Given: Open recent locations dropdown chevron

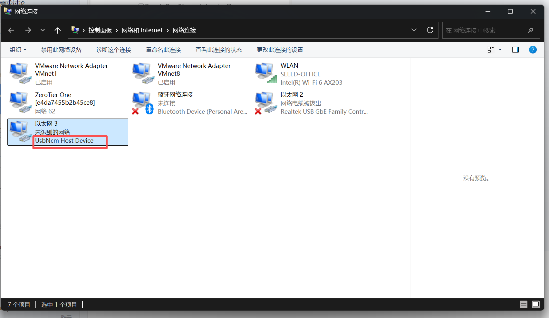Looking at the screenshot, I should [x=43, y=30].
